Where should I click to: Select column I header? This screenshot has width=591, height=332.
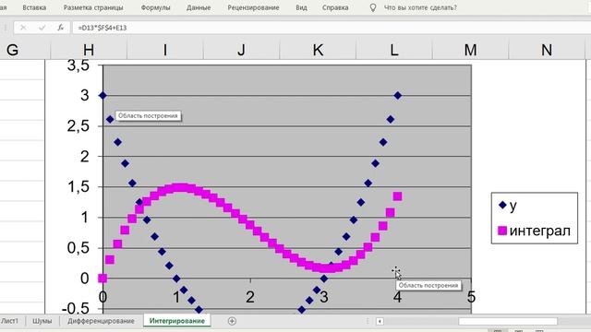[165, 50]
